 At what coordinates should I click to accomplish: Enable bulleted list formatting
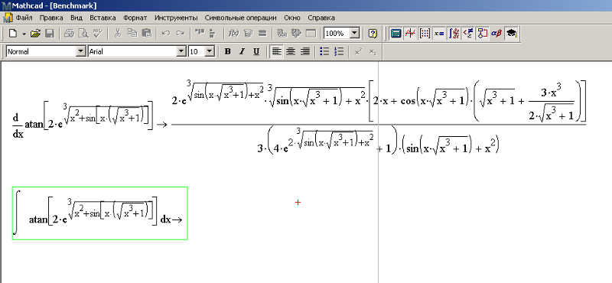324,51
